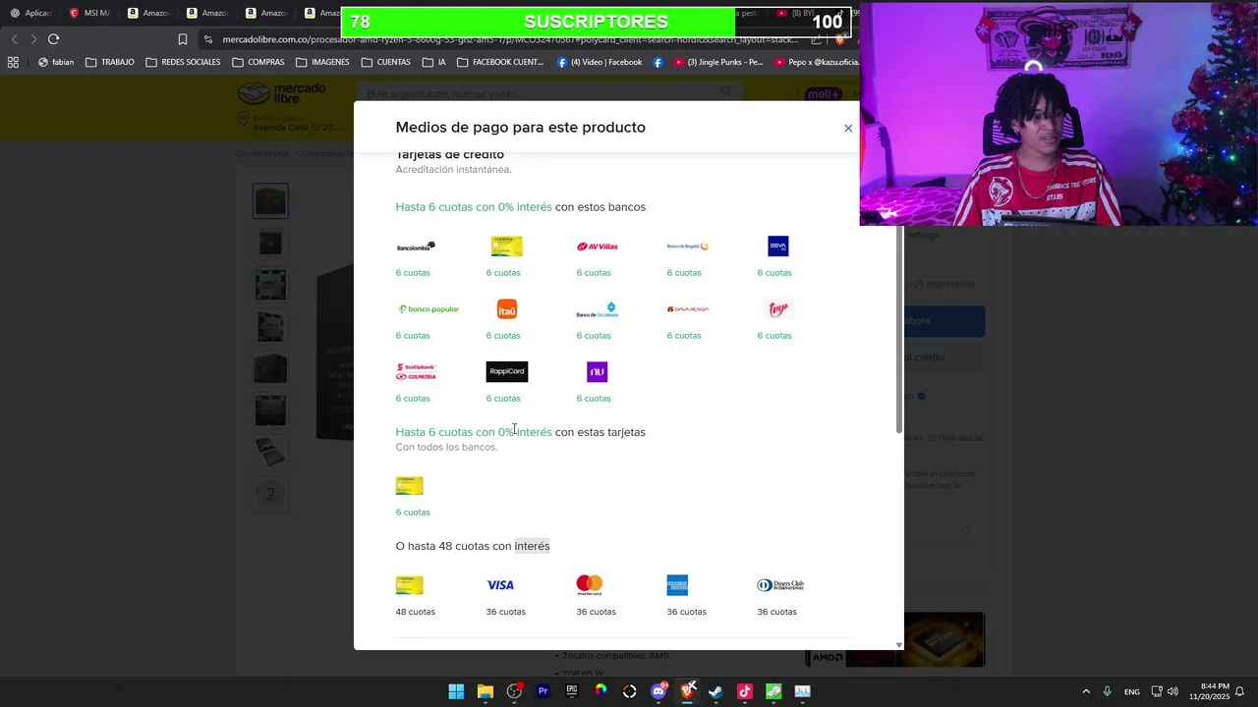Open the IMAGENES bookmarks folder
This screenshot has width=1258, height=707.
322,62
